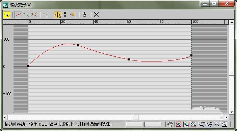
Task: Select Display XY Axes crossed curves button
Action: click(33, 15)
